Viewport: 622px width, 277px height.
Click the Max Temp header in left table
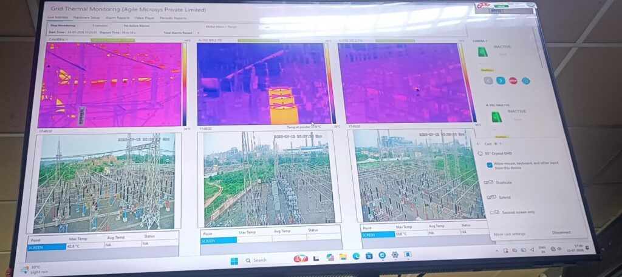click(78, 239)
